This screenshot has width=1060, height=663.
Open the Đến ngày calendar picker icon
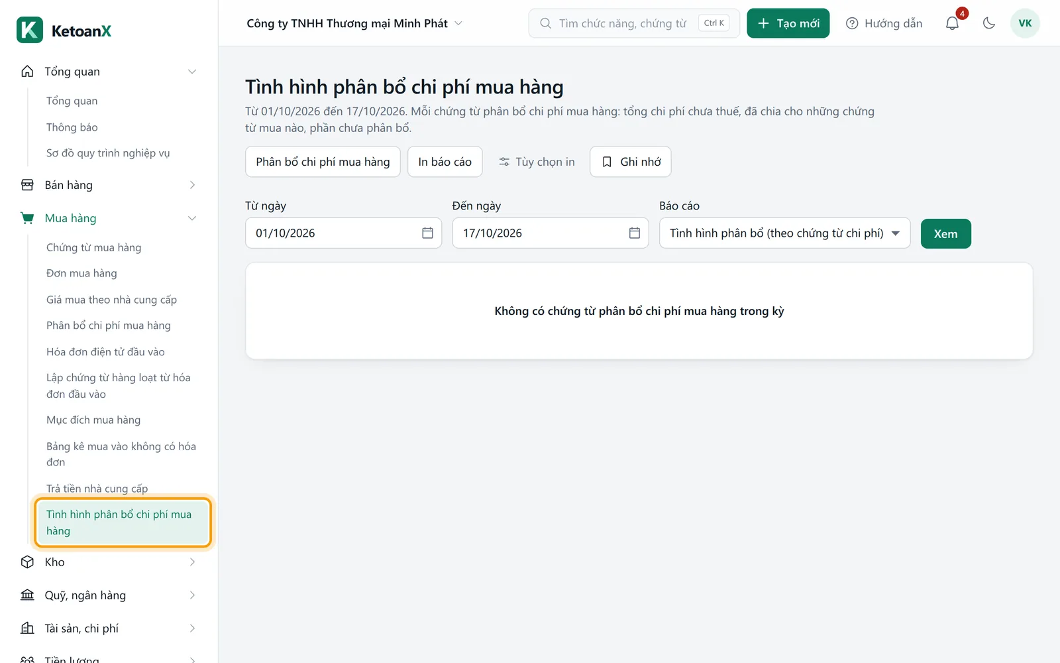(635, 233)
